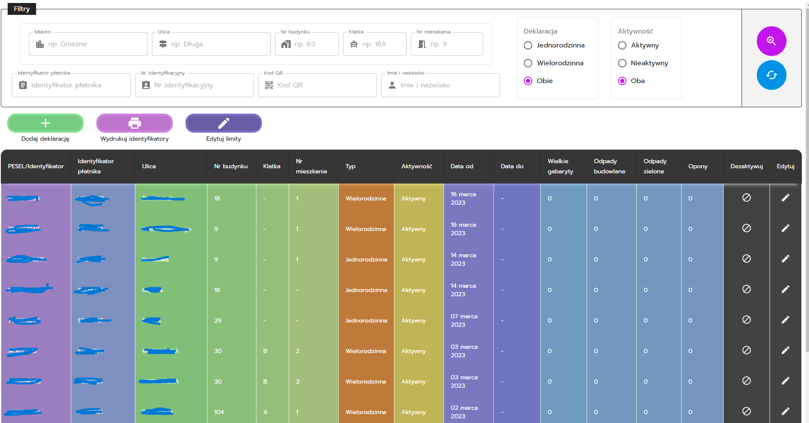Select the Nieaktywny activity radio
The image size is (809, 423).
[622, 63]
